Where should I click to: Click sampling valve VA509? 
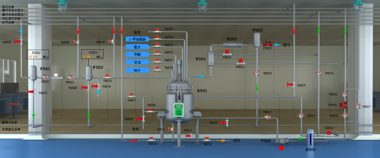[140, 119]
